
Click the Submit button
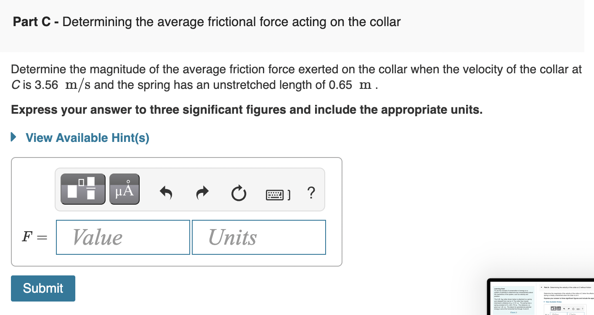point(43,288)
